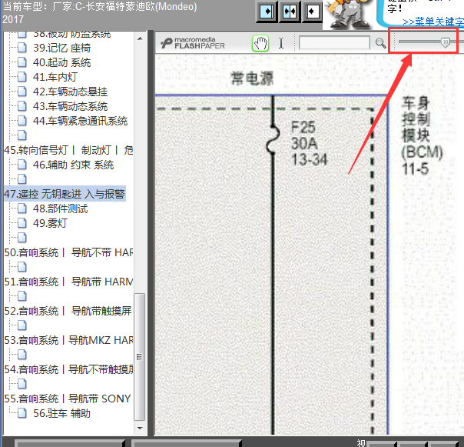Click the page icon beside 42.车辆动态悬挂

pos(22,92)
